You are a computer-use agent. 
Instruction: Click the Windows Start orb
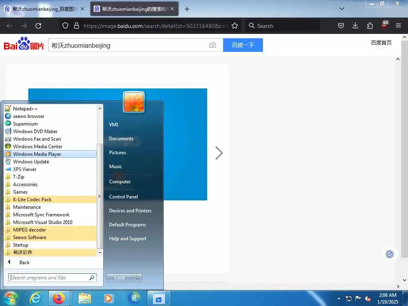(10, 298)
